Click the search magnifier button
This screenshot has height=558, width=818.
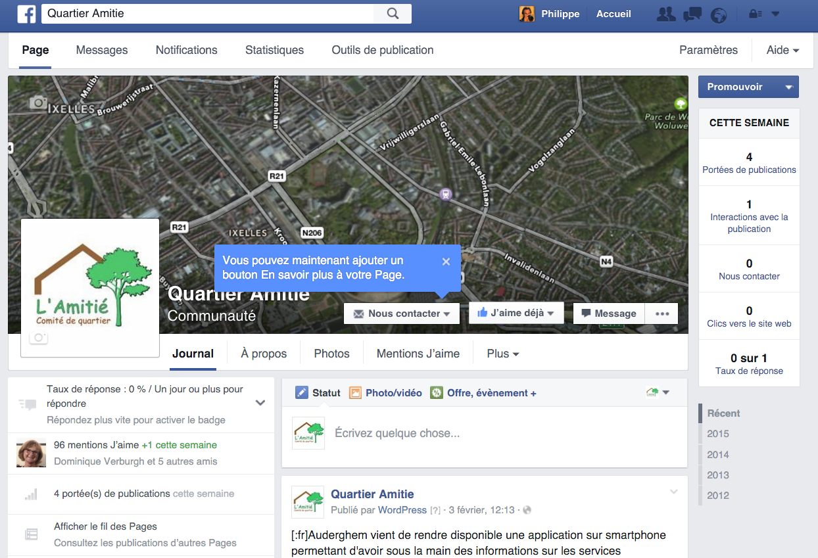(x=393, y=14)
